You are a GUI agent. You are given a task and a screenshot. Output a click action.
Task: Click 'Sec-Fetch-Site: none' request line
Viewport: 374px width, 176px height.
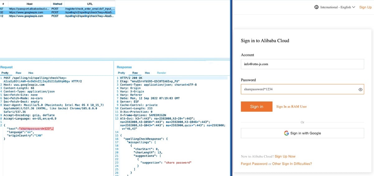20,95
